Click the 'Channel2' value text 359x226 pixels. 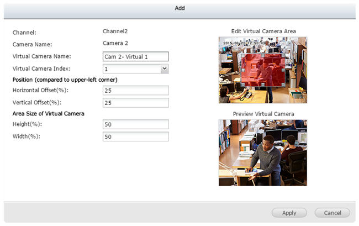coord(115,31)
